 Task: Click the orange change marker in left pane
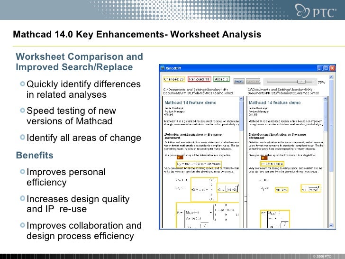180,157
